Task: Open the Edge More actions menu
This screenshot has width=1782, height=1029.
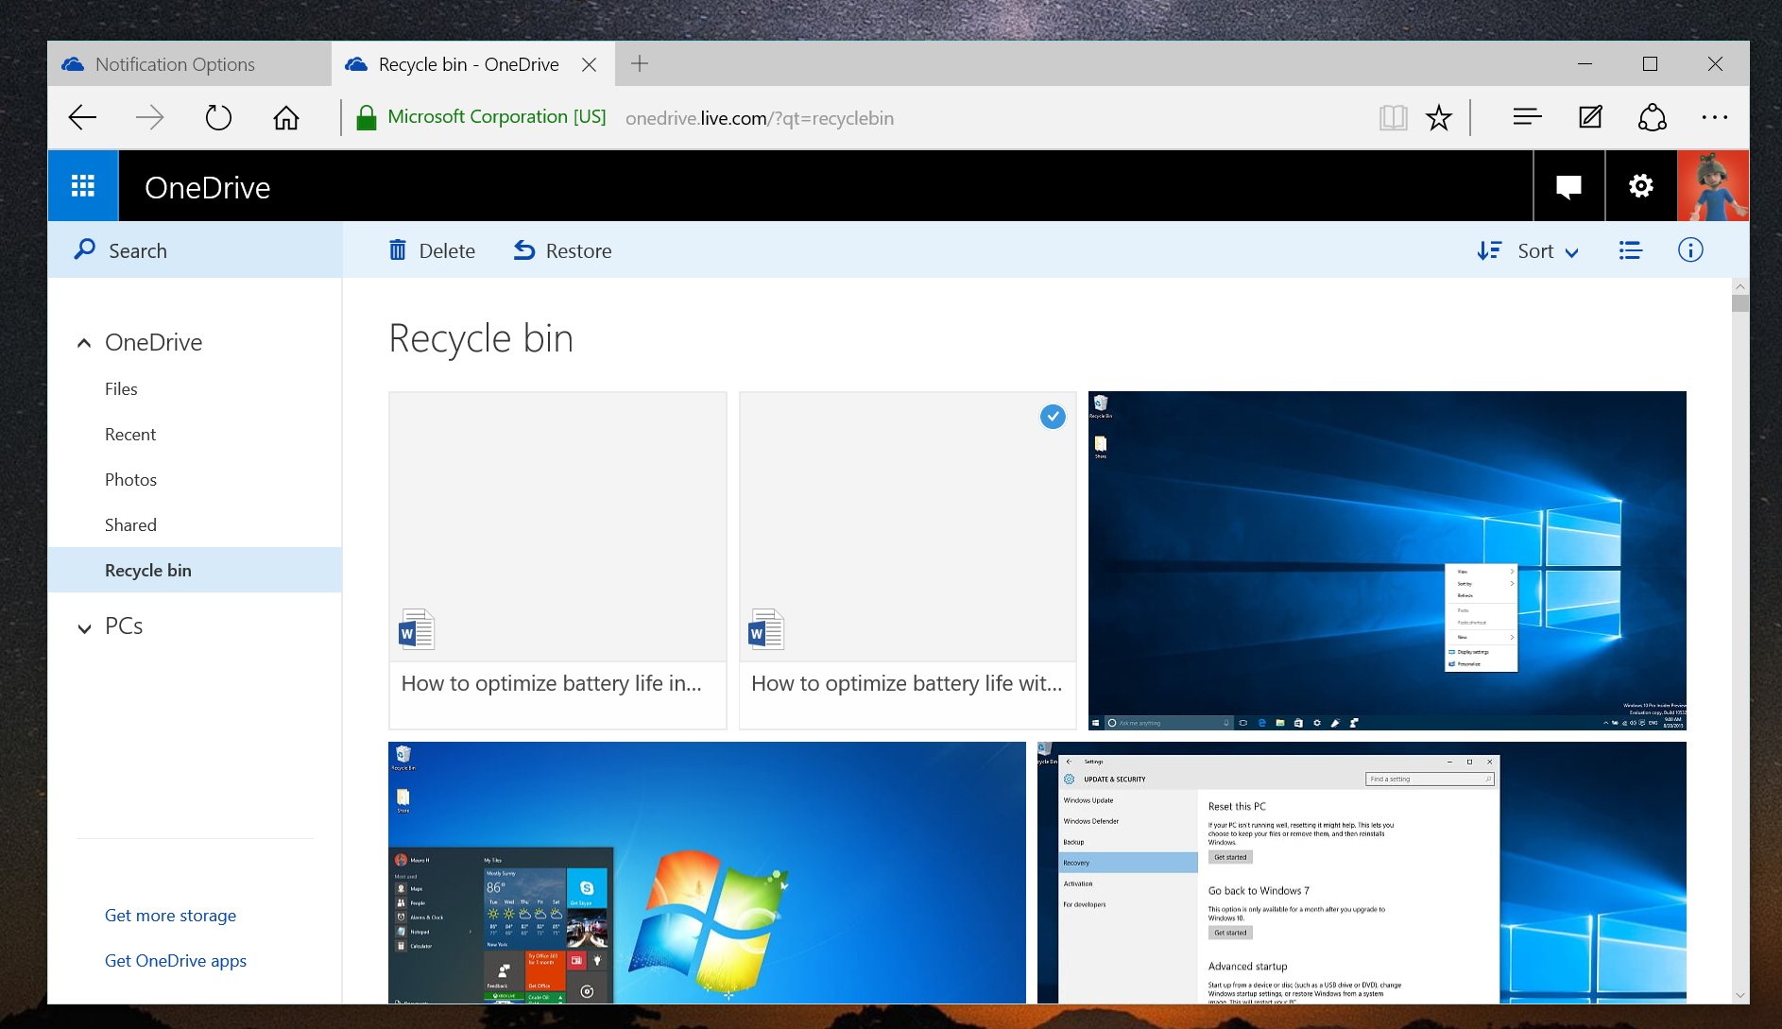Action: [x=1714, y=117]
